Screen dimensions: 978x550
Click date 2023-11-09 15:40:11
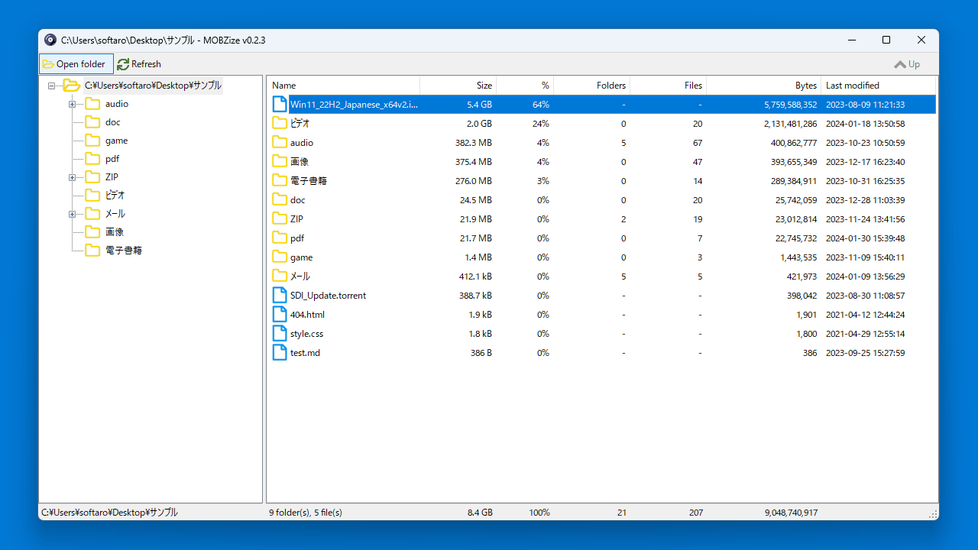(865, 257)
